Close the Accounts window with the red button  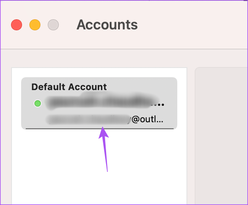(17, 25)
